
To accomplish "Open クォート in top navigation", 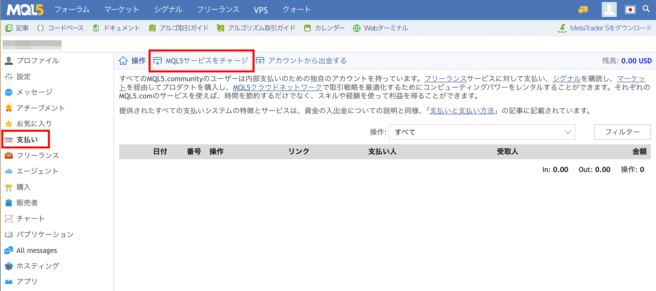I will tap(297, 10).
